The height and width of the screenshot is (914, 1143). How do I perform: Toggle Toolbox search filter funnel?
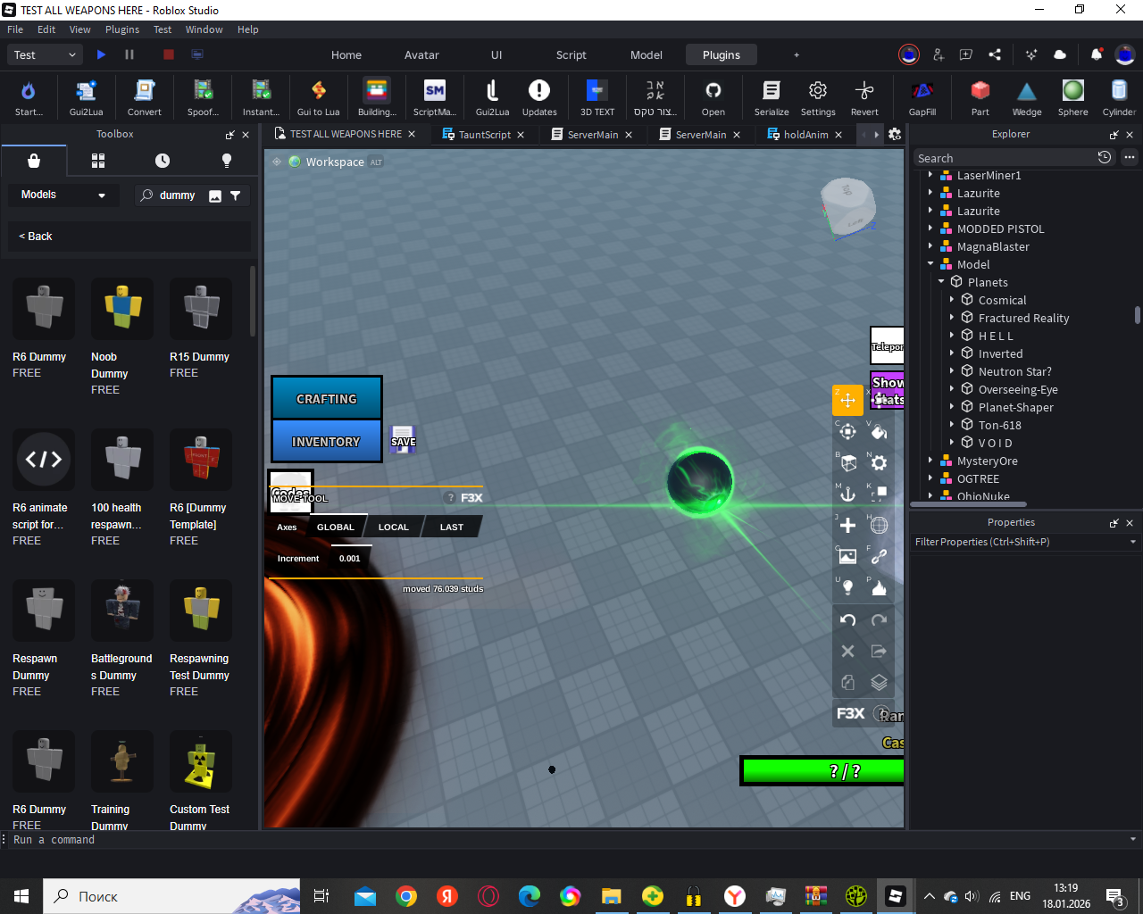coord(236,195)
